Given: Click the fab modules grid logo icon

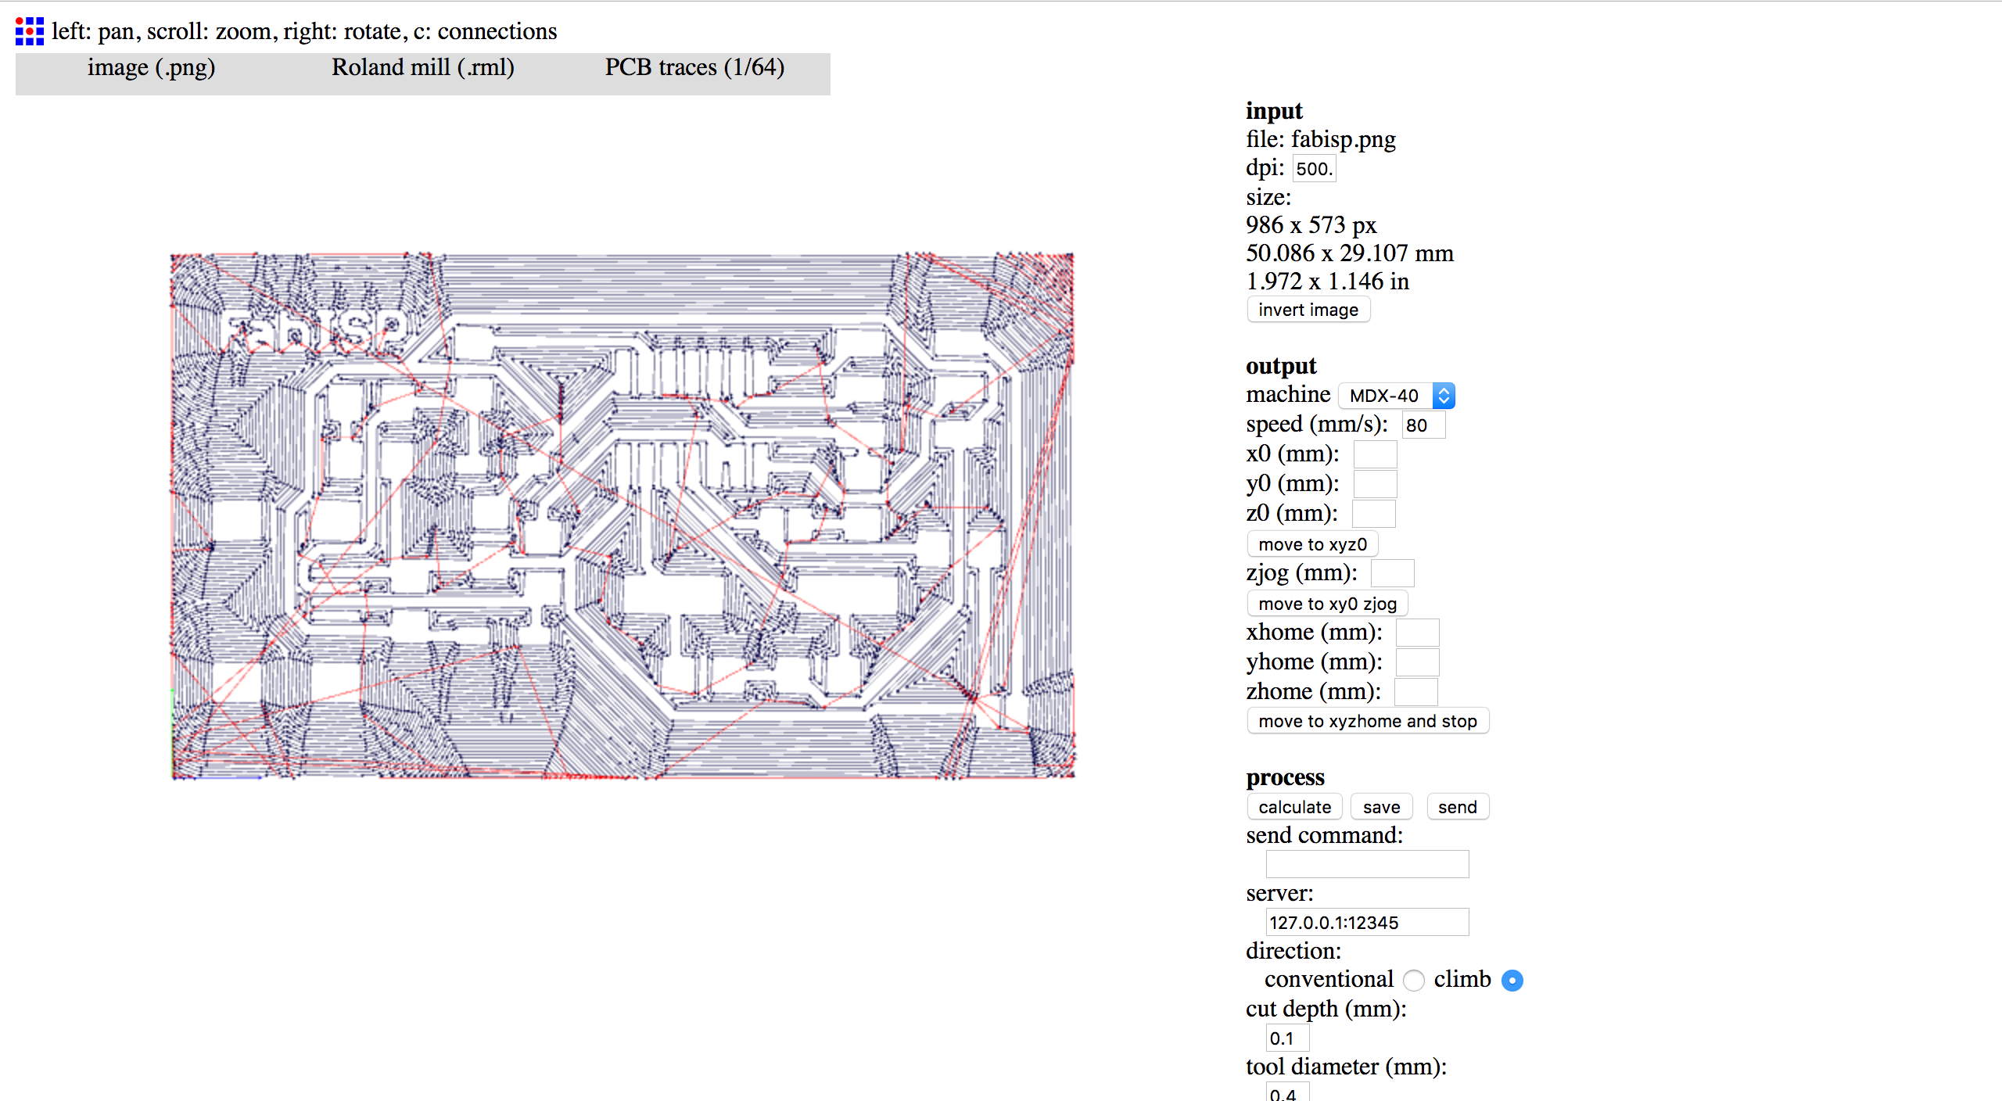Looking at the screenshot, I should click(x=30, y=31).
